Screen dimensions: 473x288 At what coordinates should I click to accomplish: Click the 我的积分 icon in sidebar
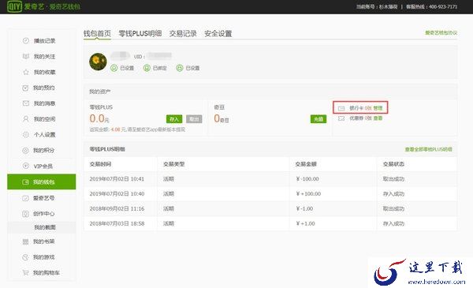pyautogui.click(x=26, y=151)
